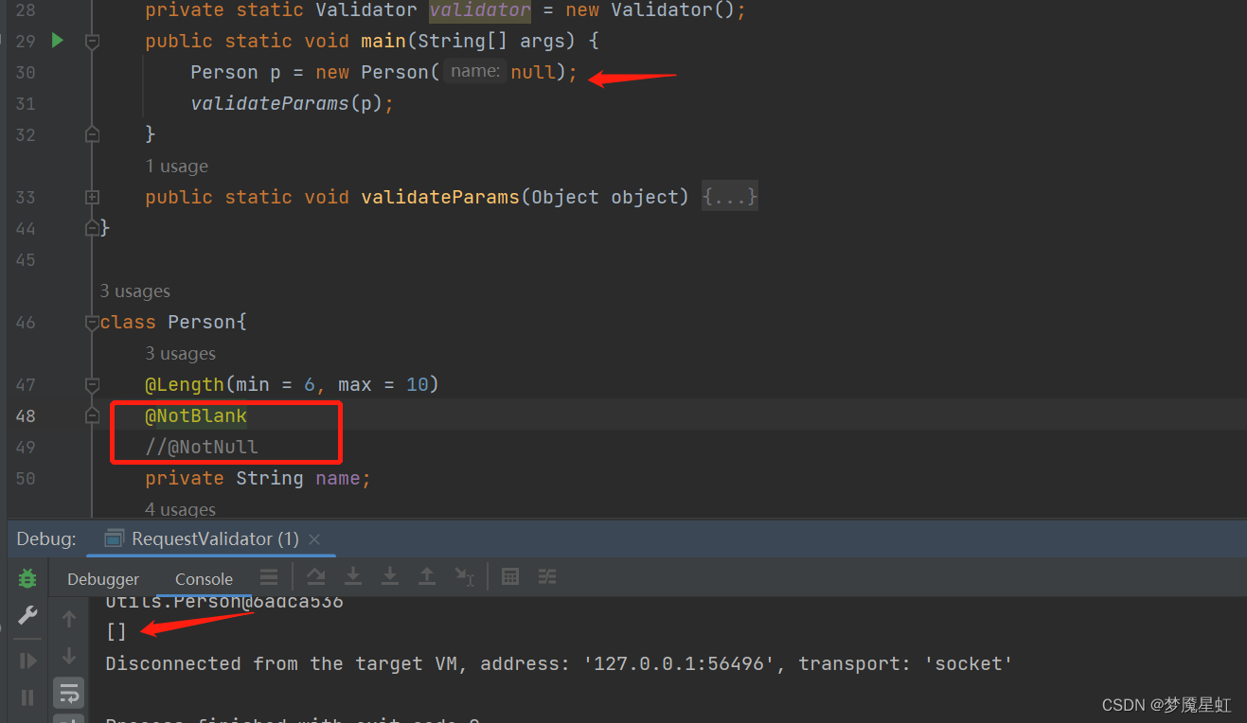Click the Step Out icon
The image size is (1247, 723).
point(427,576)
